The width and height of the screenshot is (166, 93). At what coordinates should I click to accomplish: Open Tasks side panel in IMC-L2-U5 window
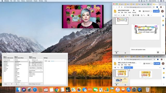coord(164,78)
